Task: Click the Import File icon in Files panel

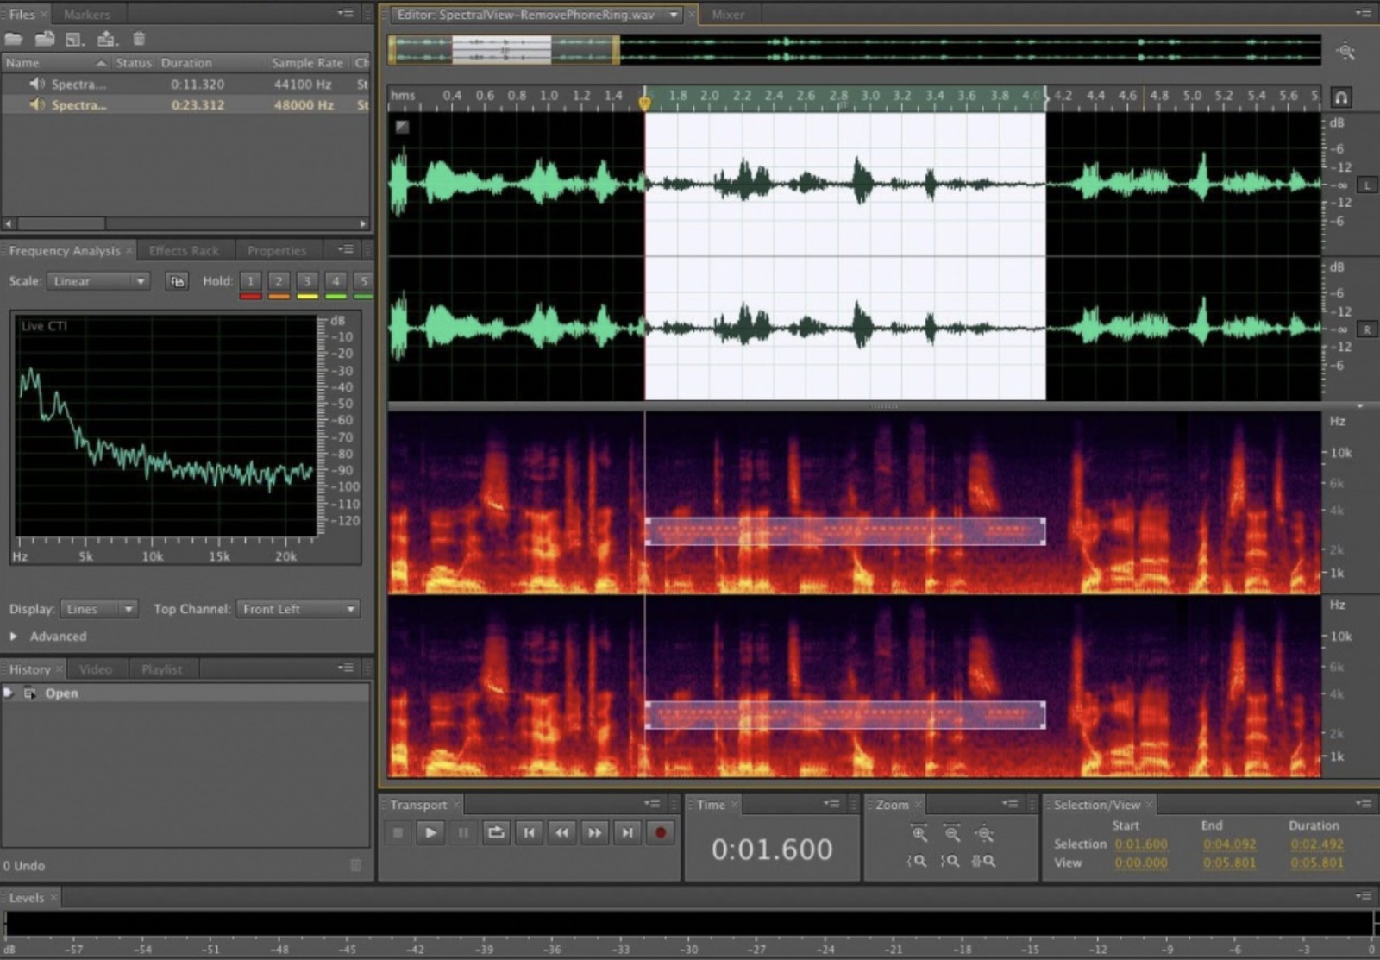Action: (45, 39)
